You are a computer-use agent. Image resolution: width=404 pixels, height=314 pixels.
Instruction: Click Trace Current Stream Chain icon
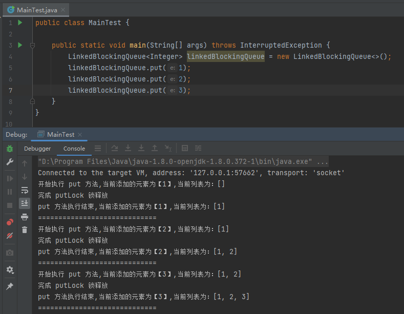(x=198, y=148)
